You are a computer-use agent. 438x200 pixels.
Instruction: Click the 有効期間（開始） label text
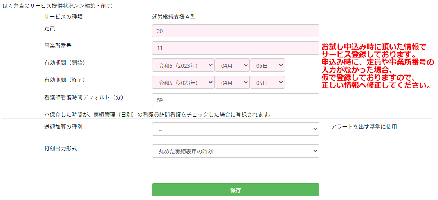65,62
